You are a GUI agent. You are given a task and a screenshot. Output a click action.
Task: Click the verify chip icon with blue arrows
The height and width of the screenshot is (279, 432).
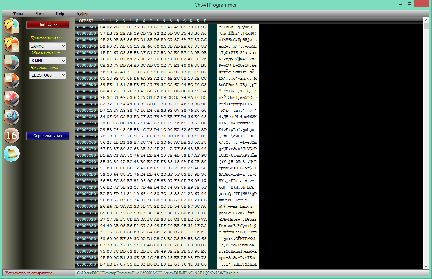(11, 117)
